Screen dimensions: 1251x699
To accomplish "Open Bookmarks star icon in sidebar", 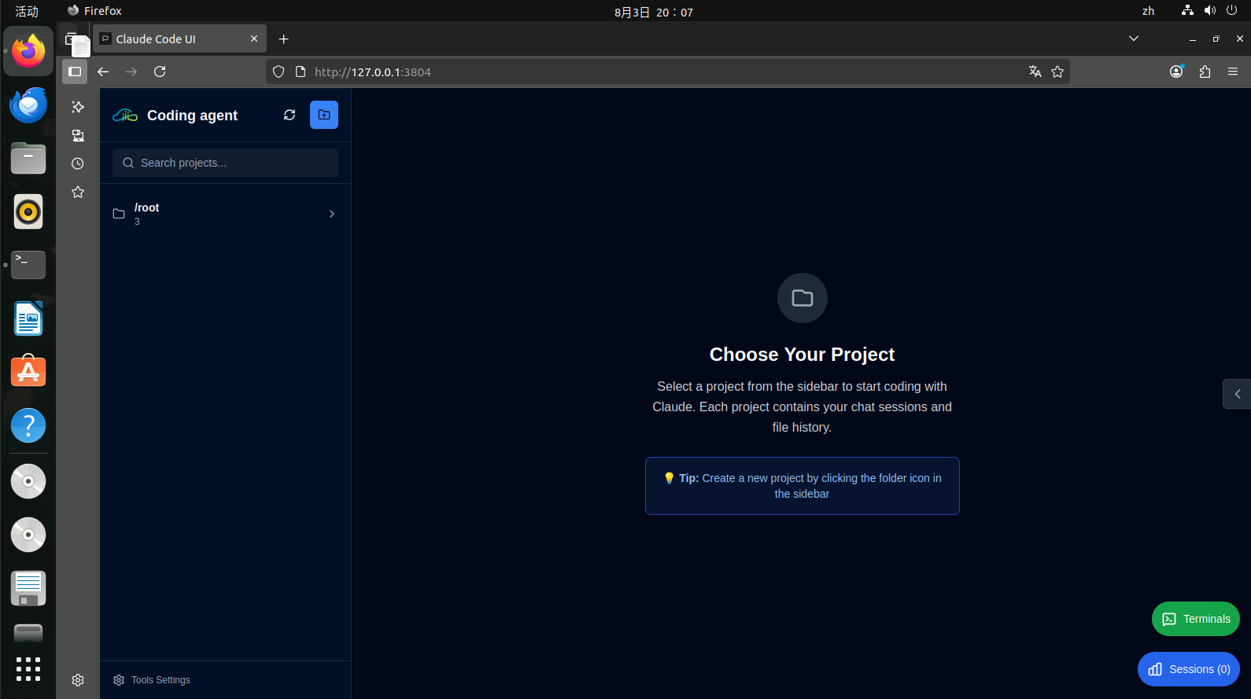I will 78,192.
